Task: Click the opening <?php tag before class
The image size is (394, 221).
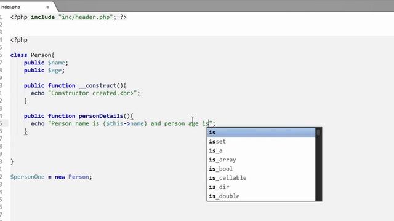Action: (x=19, y=40)
